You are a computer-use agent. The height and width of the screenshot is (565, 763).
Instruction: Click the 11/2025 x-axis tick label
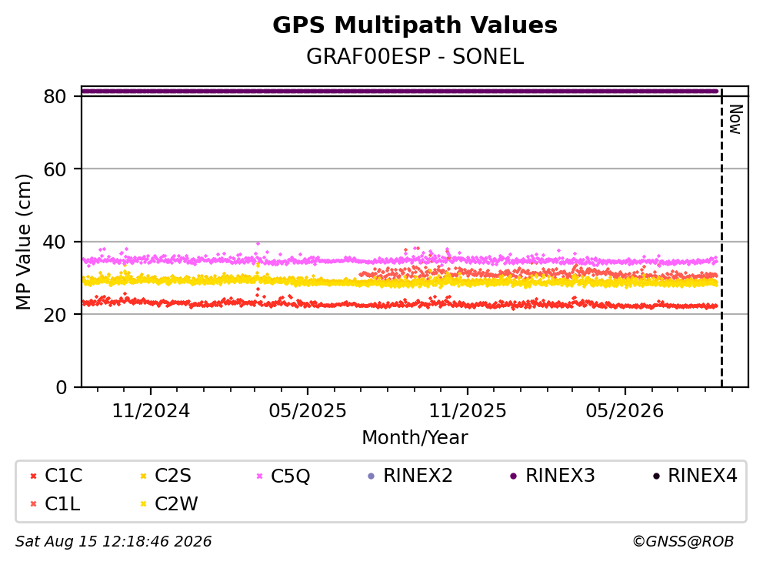[x=468, y=411]
